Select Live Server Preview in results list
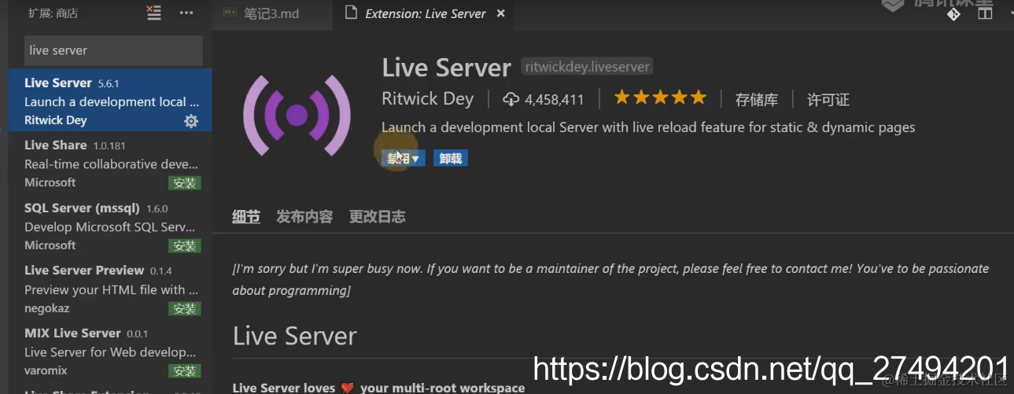Image resolution: width=1014 pixels, height=394 pixels. tap(110, 289)
